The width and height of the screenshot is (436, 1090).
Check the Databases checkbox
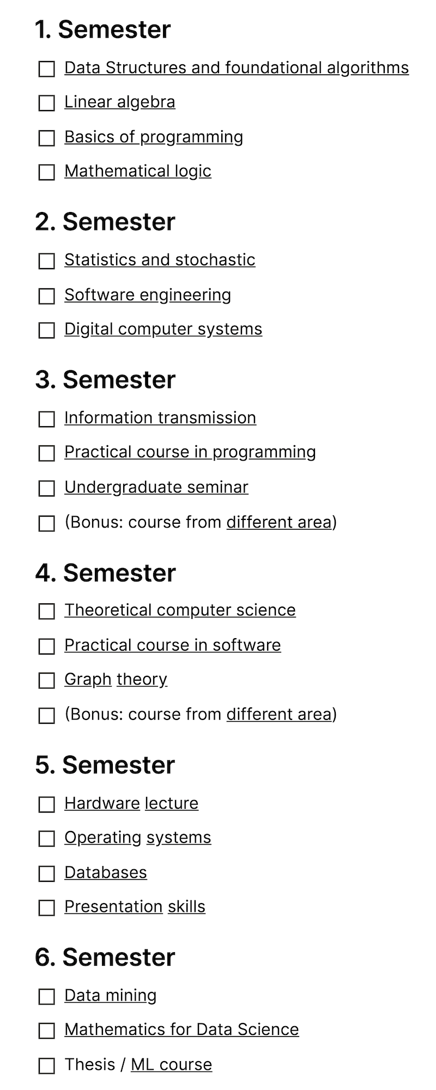47,874
